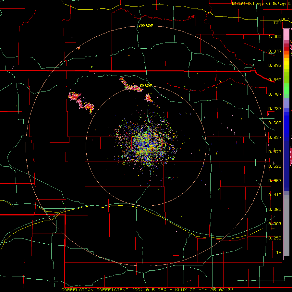Viewport: 292px width, 292px height.
Task: Click the 0.893 scale value
Action: coord(275,65)
